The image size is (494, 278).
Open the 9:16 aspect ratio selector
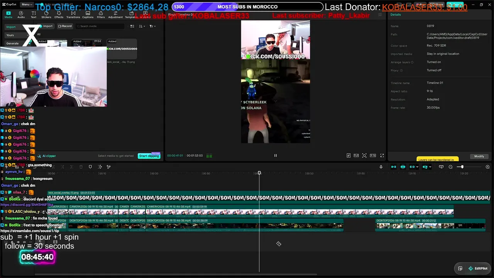pos(373,156)
